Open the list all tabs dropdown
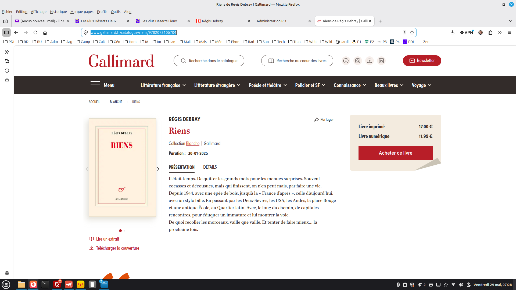Viewport: 516px width, 290px height. pos(510,21)
